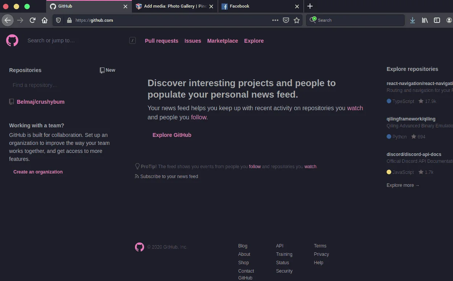This screenshot has height=281, width=453.
Task: Open Explore in the header
Action: (x=254, y=41)
